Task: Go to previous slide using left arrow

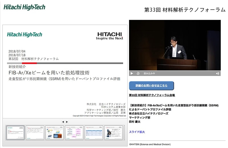Action: coord(63,122)
